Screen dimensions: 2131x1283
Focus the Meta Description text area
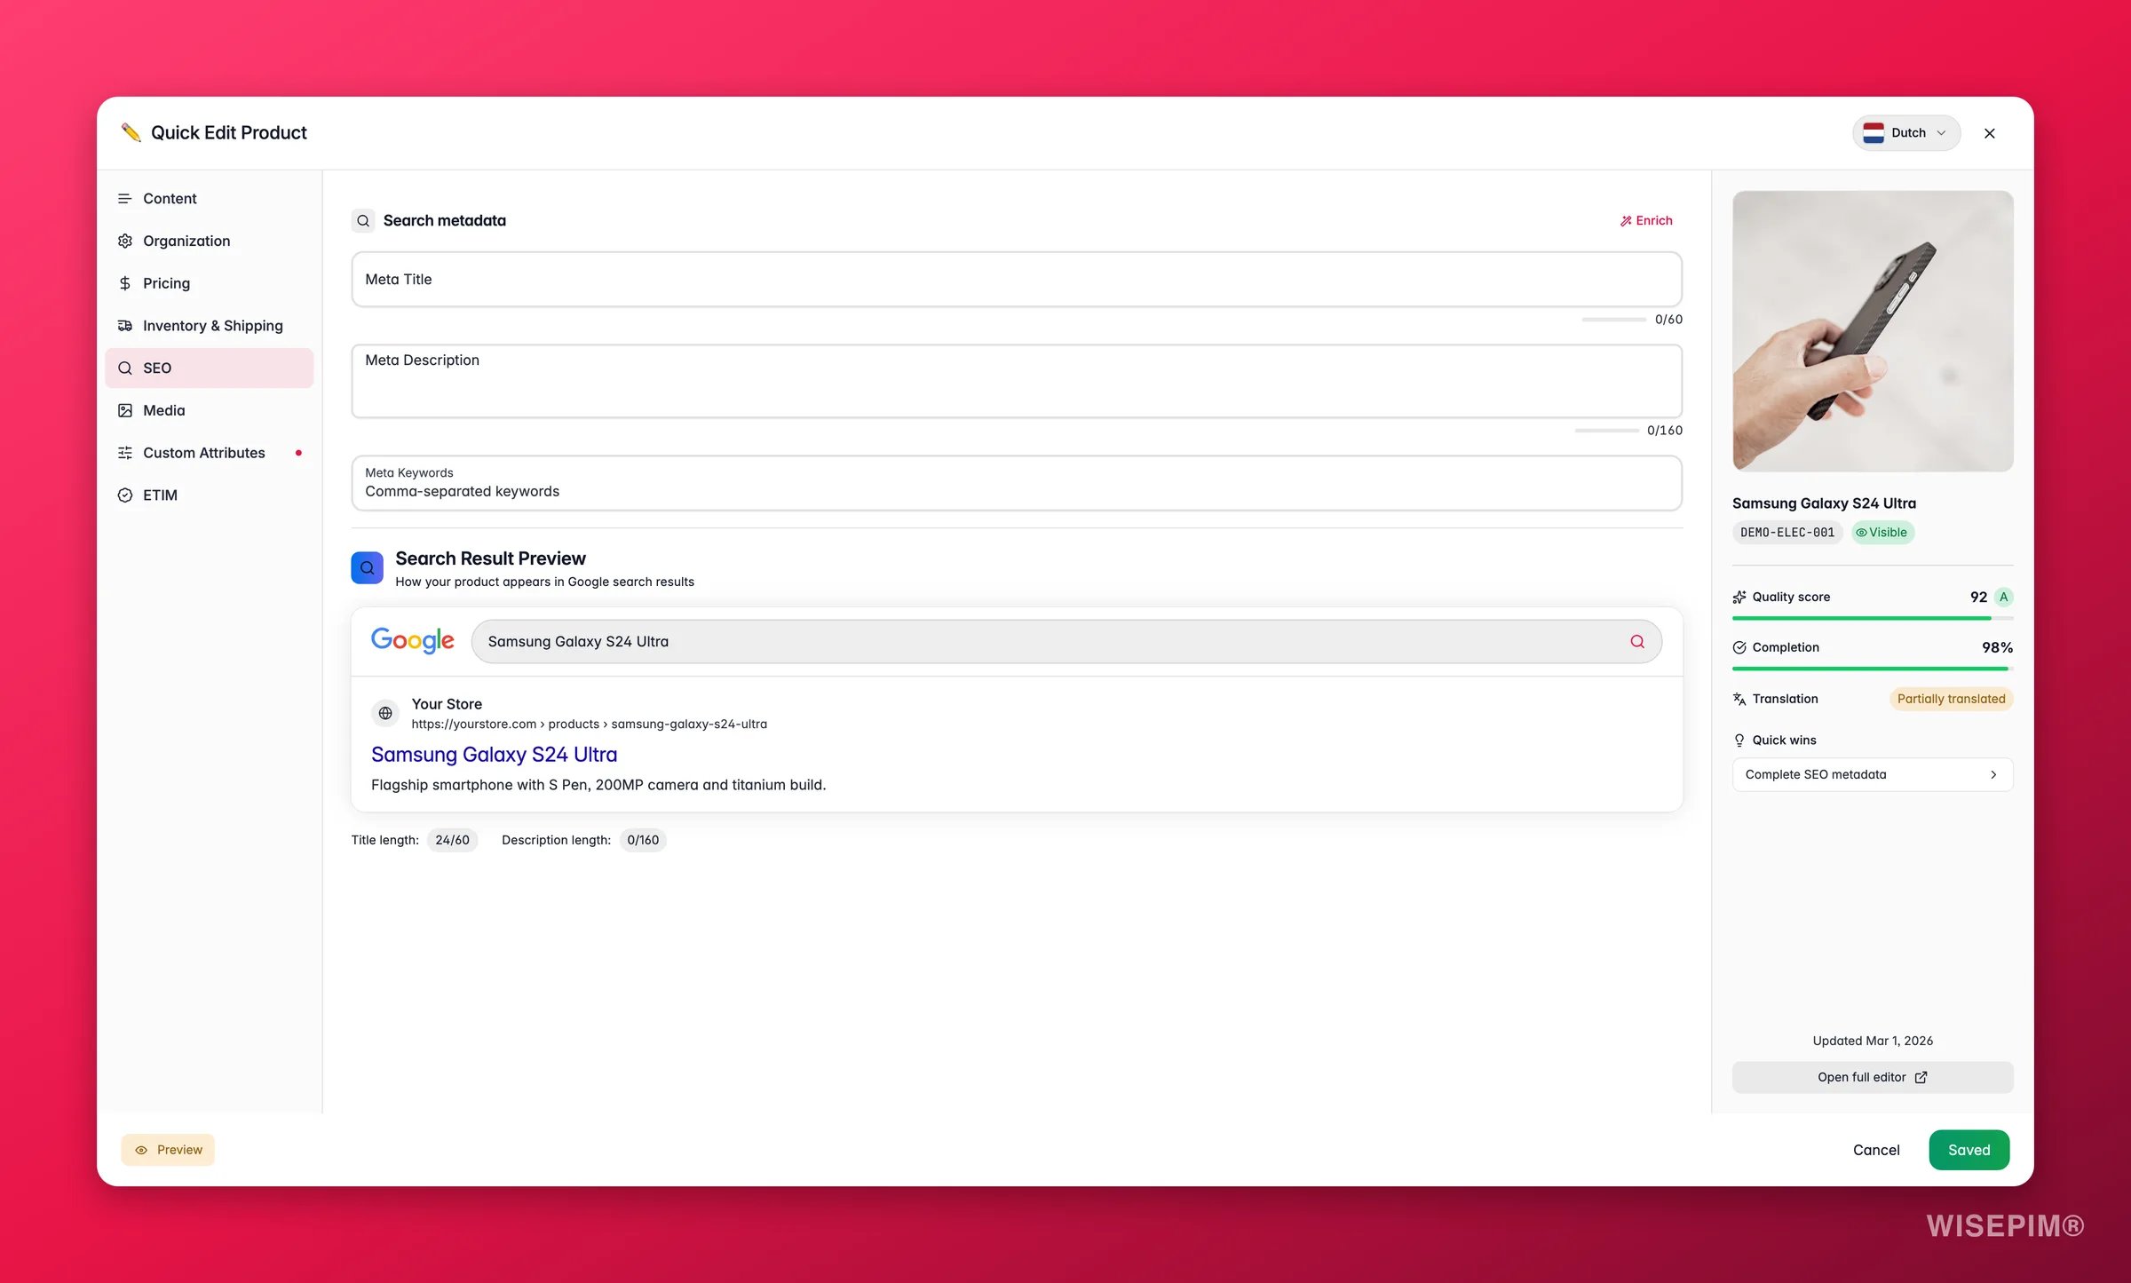(1017, 381)
